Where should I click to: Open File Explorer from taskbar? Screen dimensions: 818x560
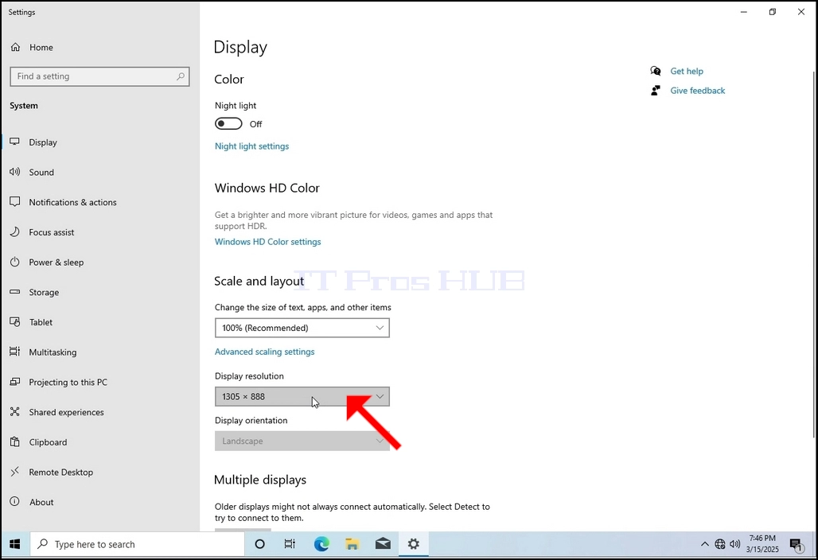point(353,544)
